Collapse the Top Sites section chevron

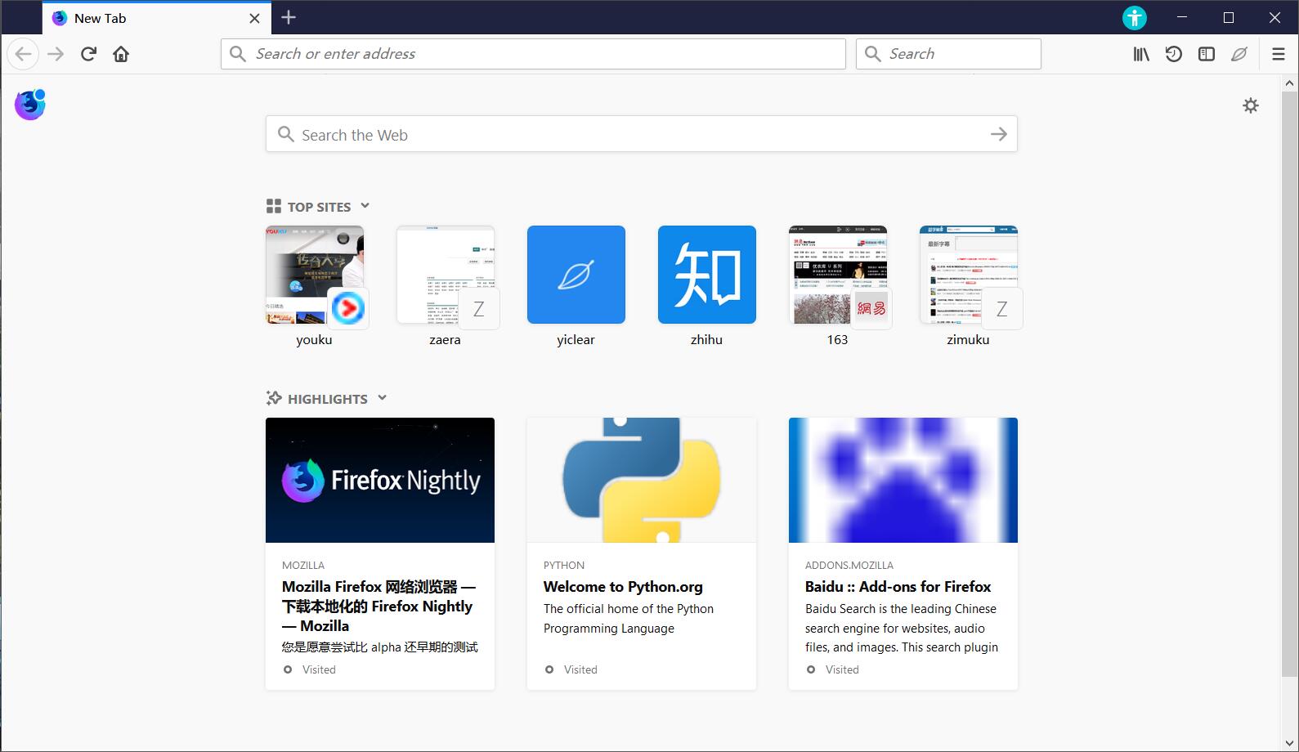pyautogui.click(x=365, y=206)
